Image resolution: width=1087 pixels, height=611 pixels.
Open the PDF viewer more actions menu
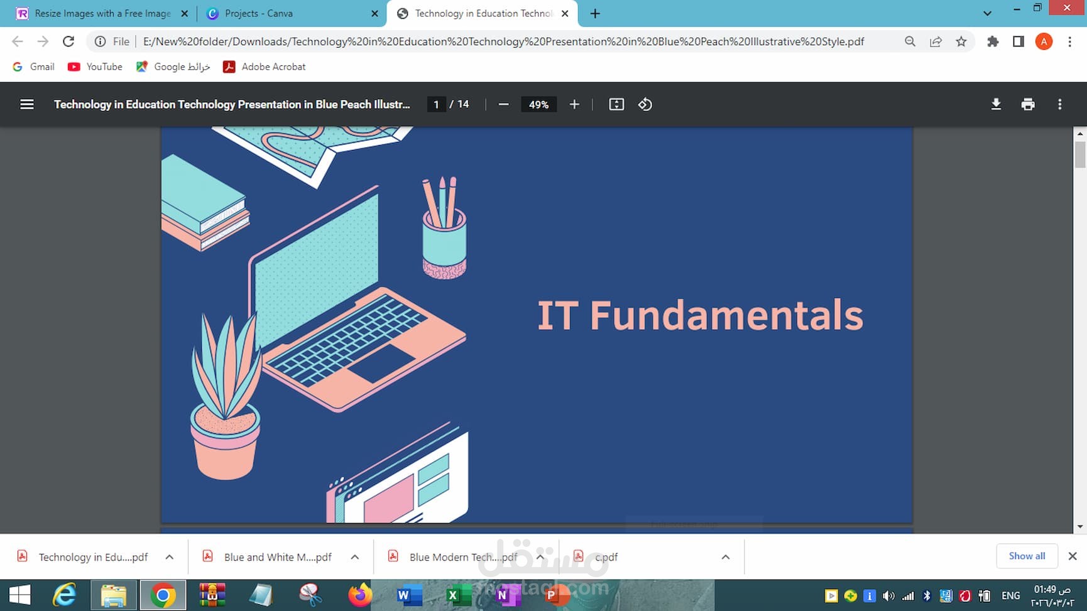(1060, 104)
